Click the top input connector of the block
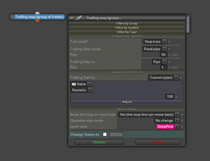Viewport: 210px width, 161px height. point(37,13)
